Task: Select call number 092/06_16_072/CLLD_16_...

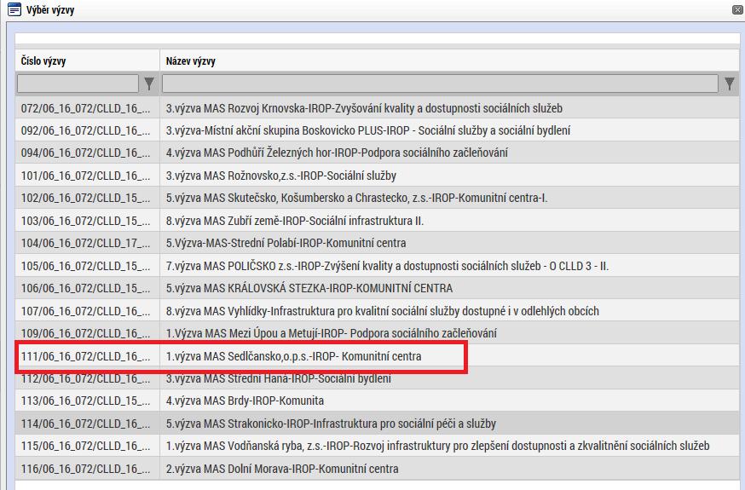Action: (85, 130)
